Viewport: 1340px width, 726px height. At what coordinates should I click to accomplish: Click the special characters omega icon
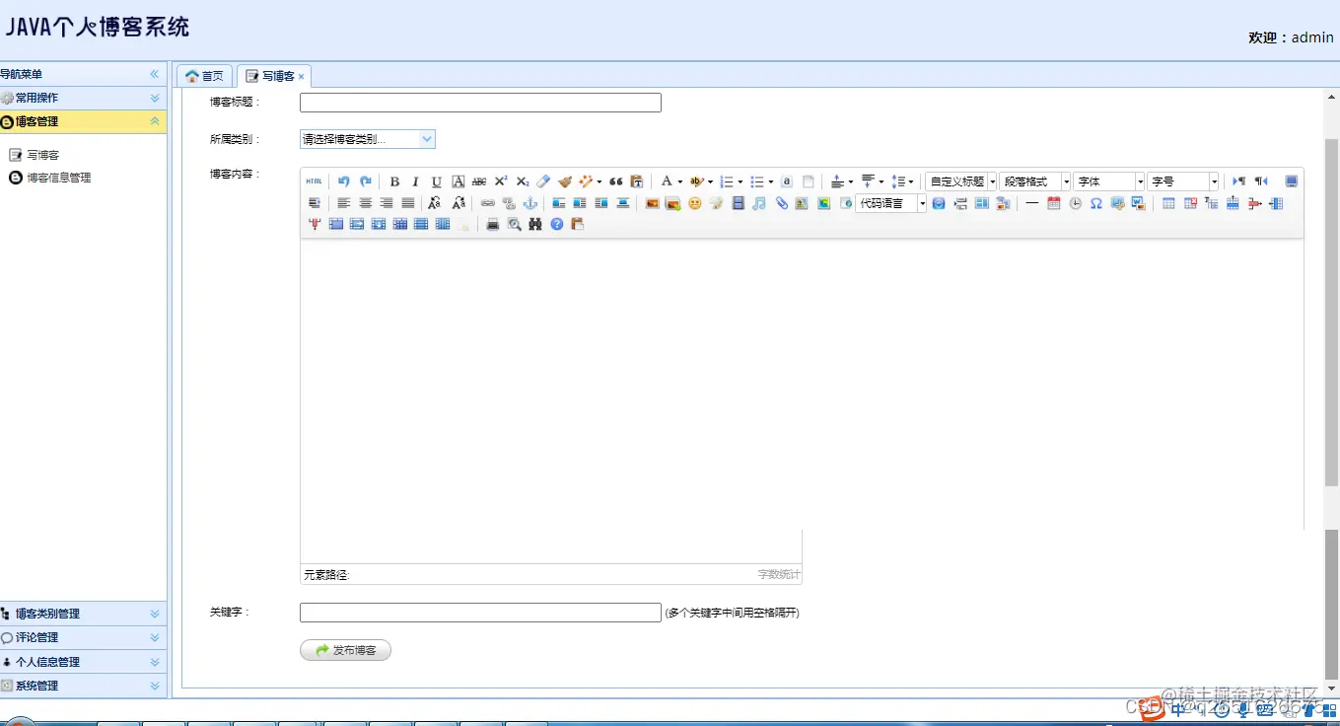pos(1096,203)
